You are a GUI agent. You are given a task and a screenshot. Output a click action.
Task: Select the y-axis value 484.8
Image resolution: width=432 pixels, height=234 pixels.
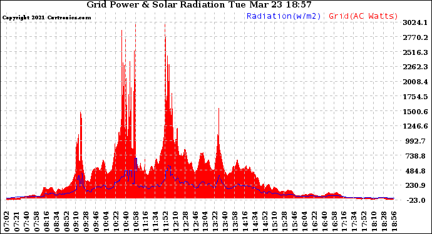point(416,170)
